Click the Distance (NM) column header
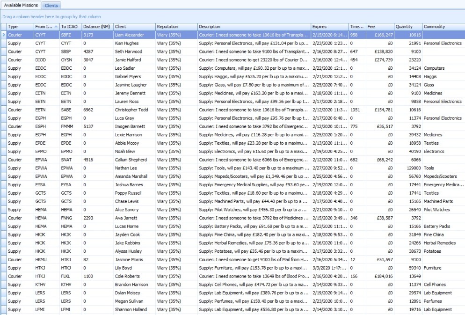Screen dimensions: 465x315 (97, 27)
